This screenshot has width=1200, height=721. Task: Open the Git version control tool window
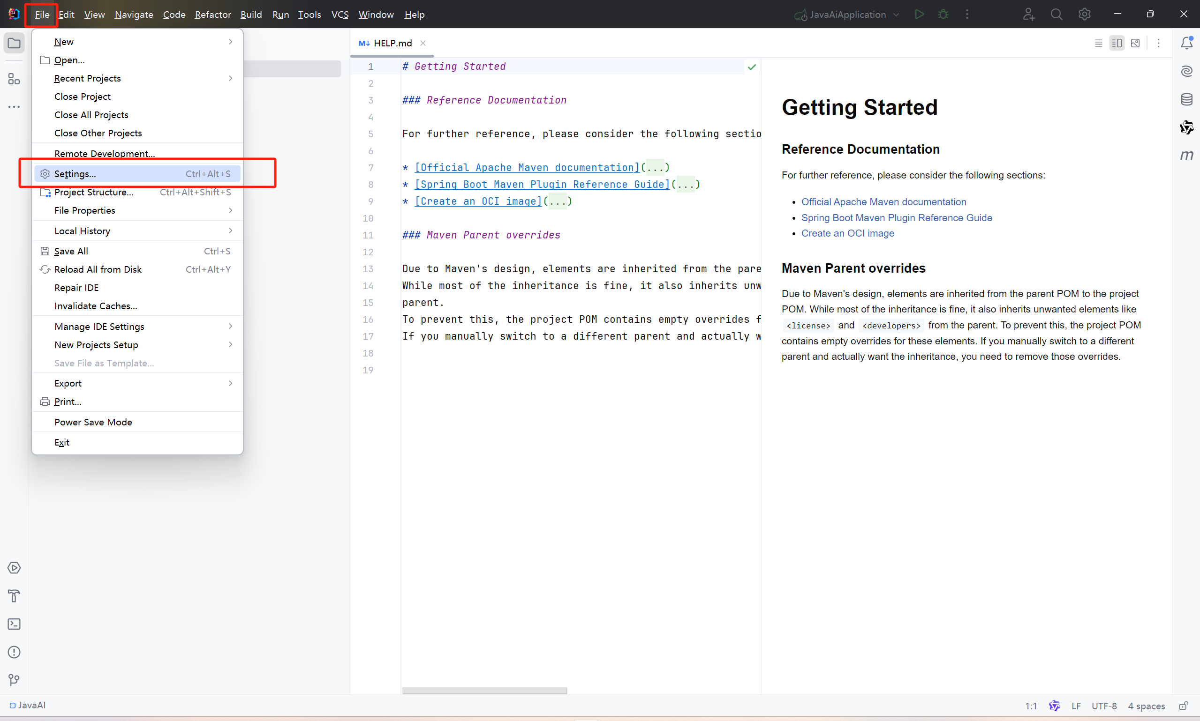point(14,680)
